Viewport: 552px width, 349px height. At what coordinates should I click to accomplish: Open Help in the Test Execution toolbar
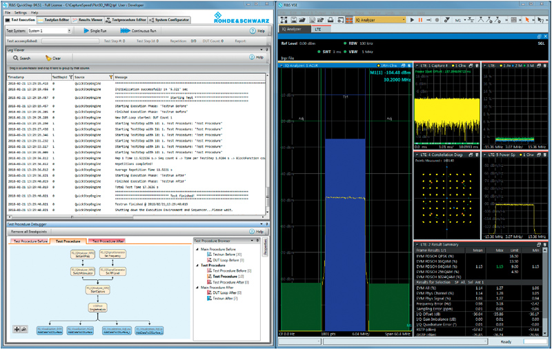point(257,30)
